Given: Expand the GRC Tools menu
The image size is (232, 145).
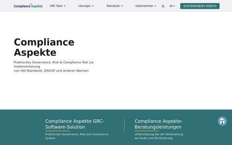Looking at the screenshot, I should 58,6.
